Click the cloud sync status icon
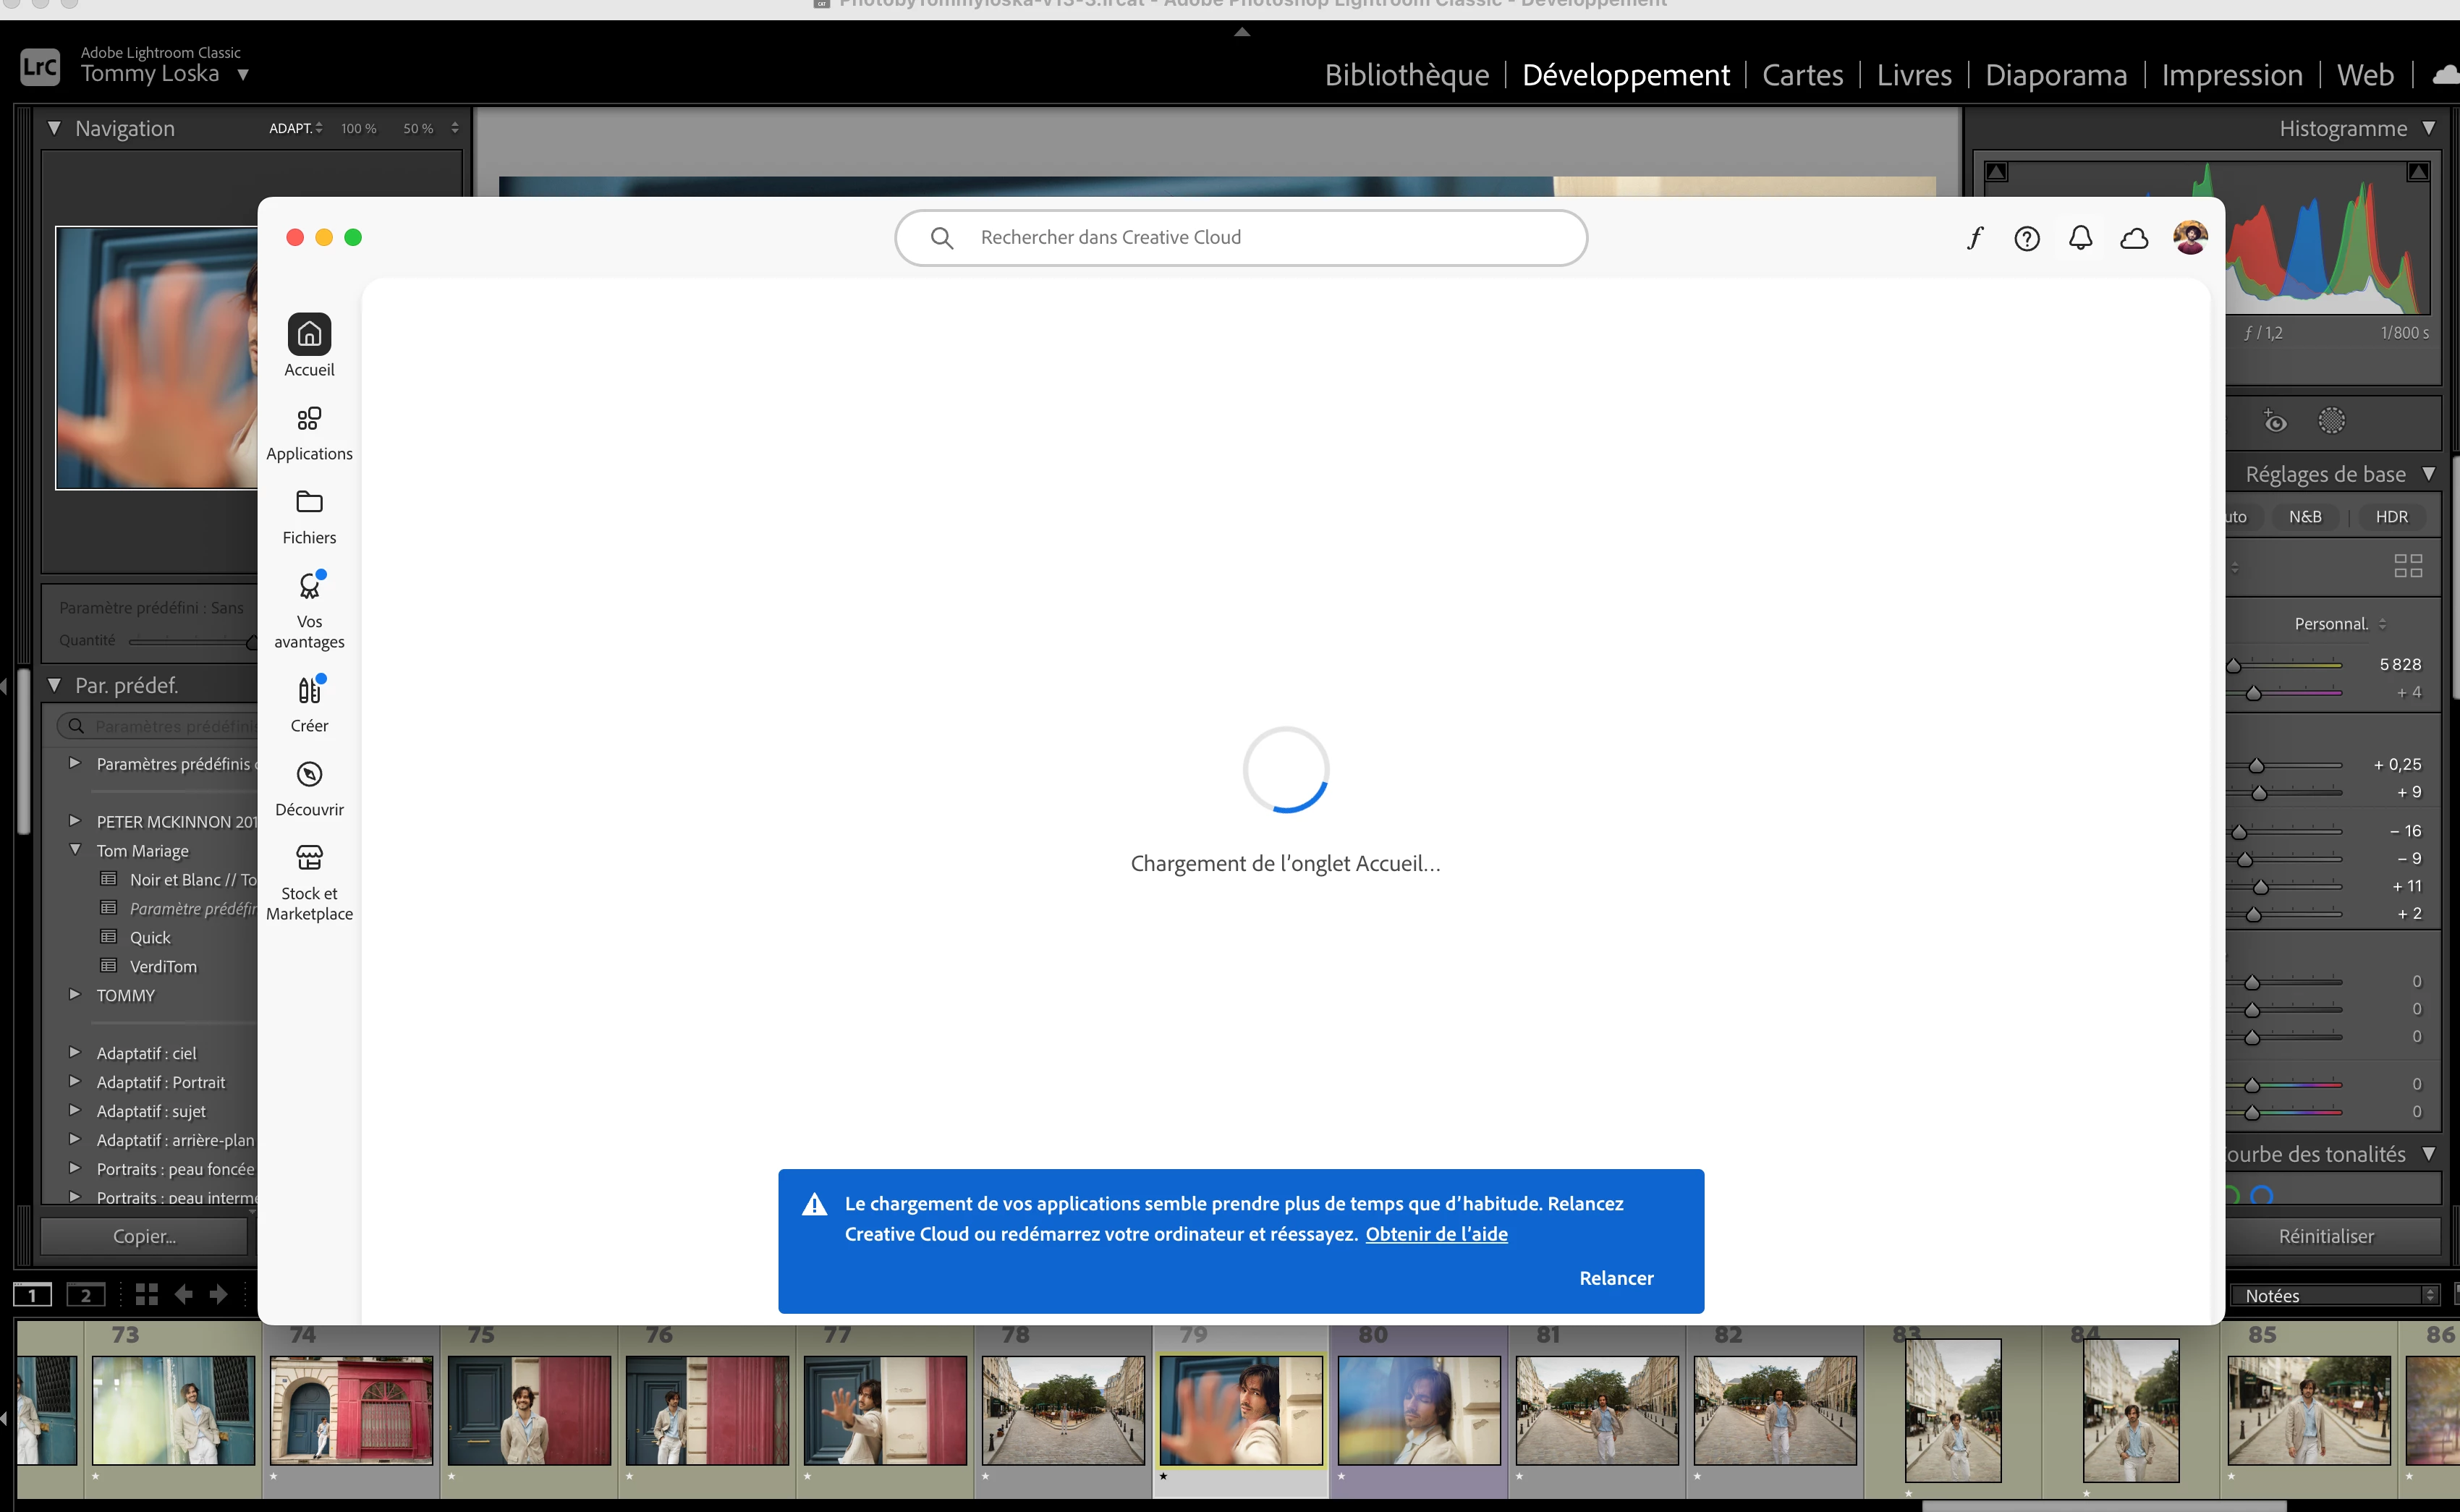Viewport: 2460px width, 1512px height. tap(2134, 238)
